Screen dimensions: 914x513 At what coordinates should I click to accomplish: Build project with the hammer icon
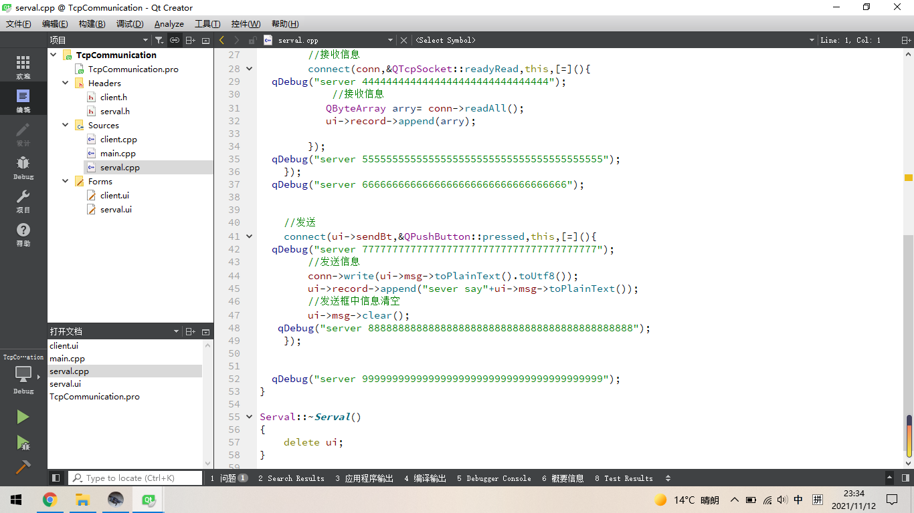(x=23, y=466)
